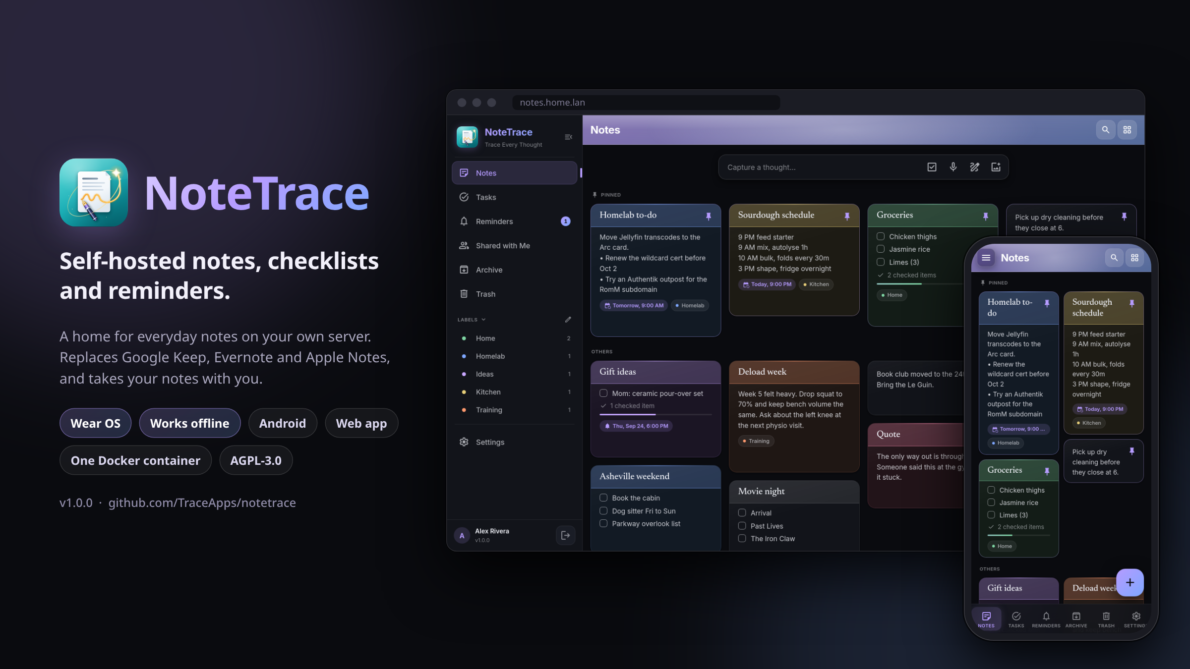Viewport: 1190px width, 669px height.
Task: Check Limes (3) in the phone Groceries note
Action: (x=991, y=515)
